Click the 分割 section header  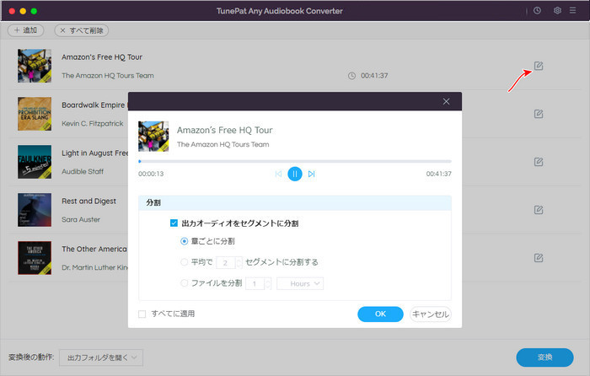coord(295,202)
